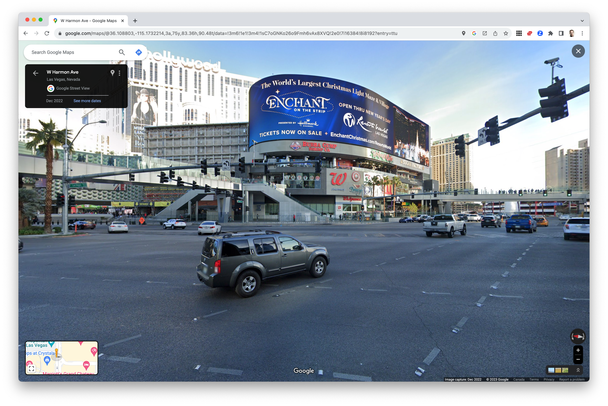This screenshot has height=406, width=608.
Task: Click the W Harmon Ave title
Action: pos(63,72)
